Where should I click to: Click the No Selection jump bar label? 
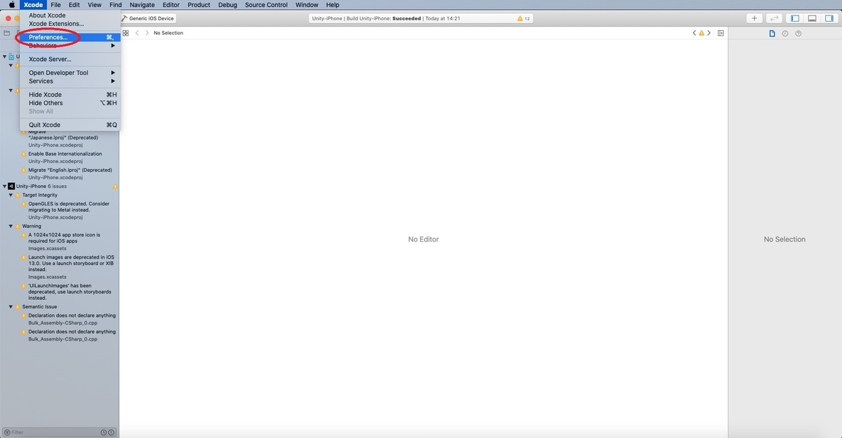tap(168, 33)
